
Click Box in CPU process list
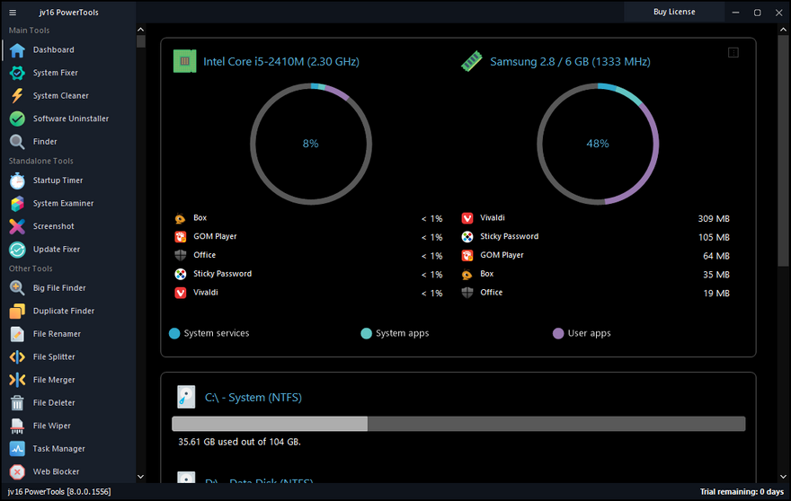point(200,218)
